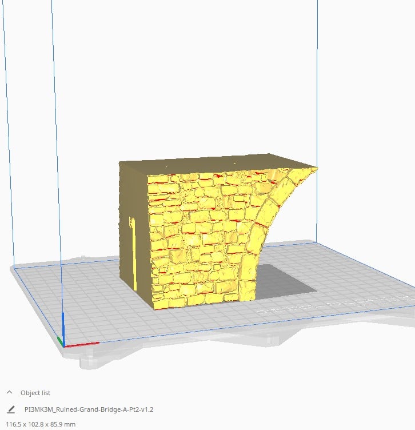Click the green Y axis indicator

pyautogui.click(x=59, y=341)
